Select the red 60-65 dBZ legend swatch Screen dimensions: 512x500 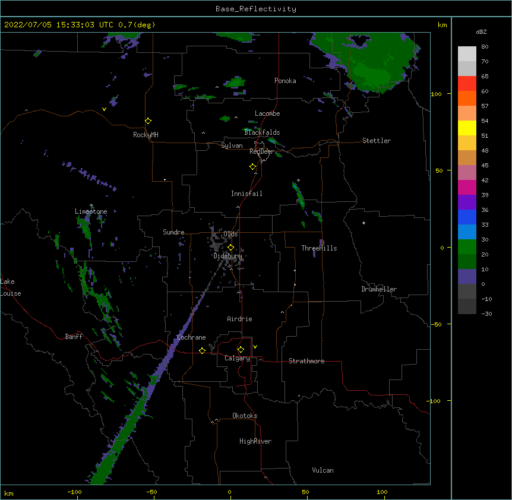[467, 83]
